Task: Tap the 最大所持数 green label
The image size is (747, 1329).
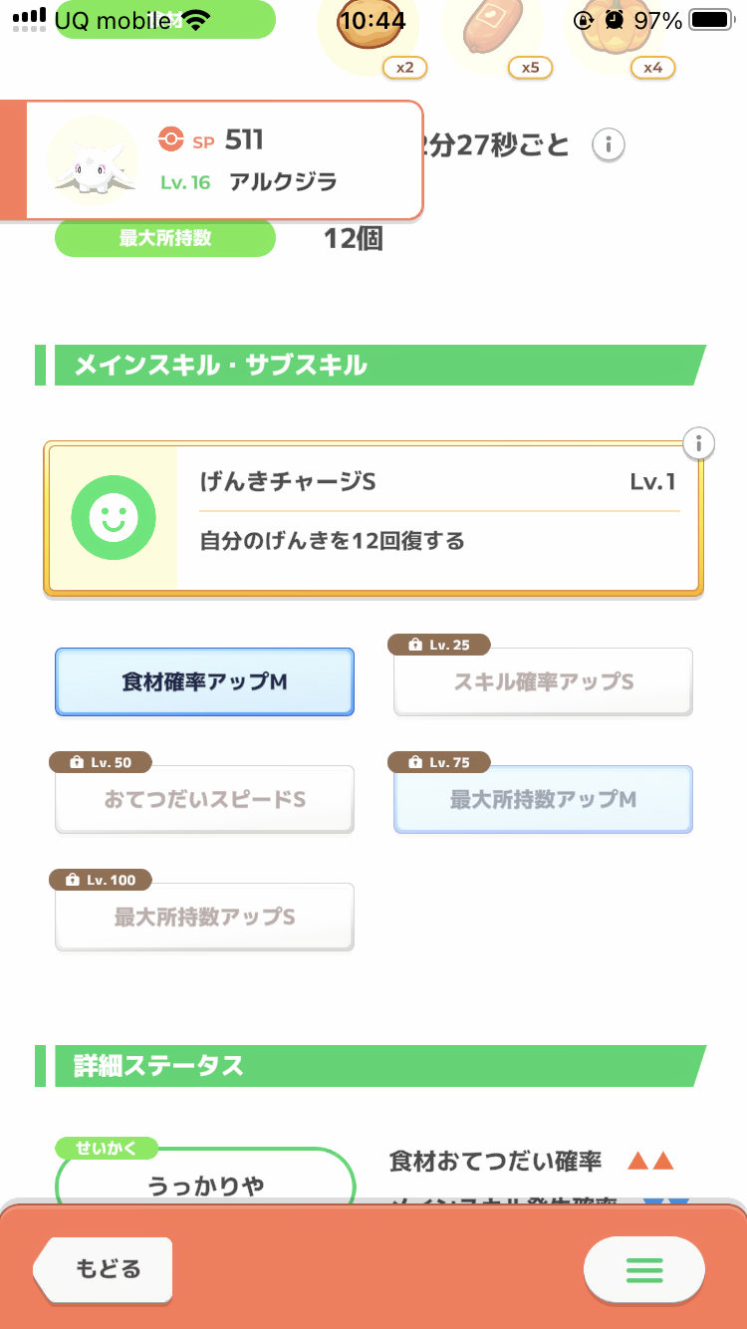Action: coord(164,239)
